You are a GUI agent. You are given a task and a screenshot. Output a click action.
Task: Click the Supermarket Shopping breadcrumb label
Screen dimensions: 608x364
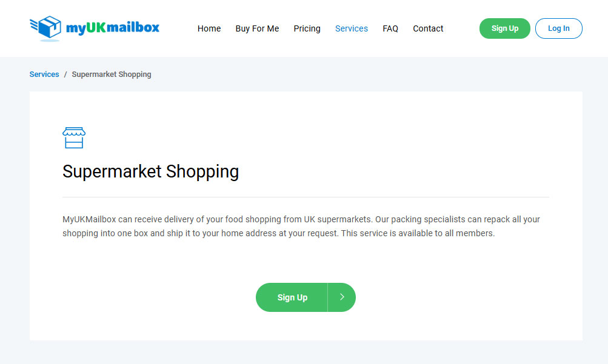tap(112, 74)
